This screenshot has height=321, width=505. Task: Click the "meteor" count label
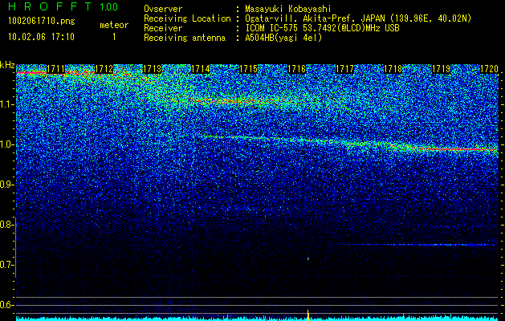coord(114,25)
